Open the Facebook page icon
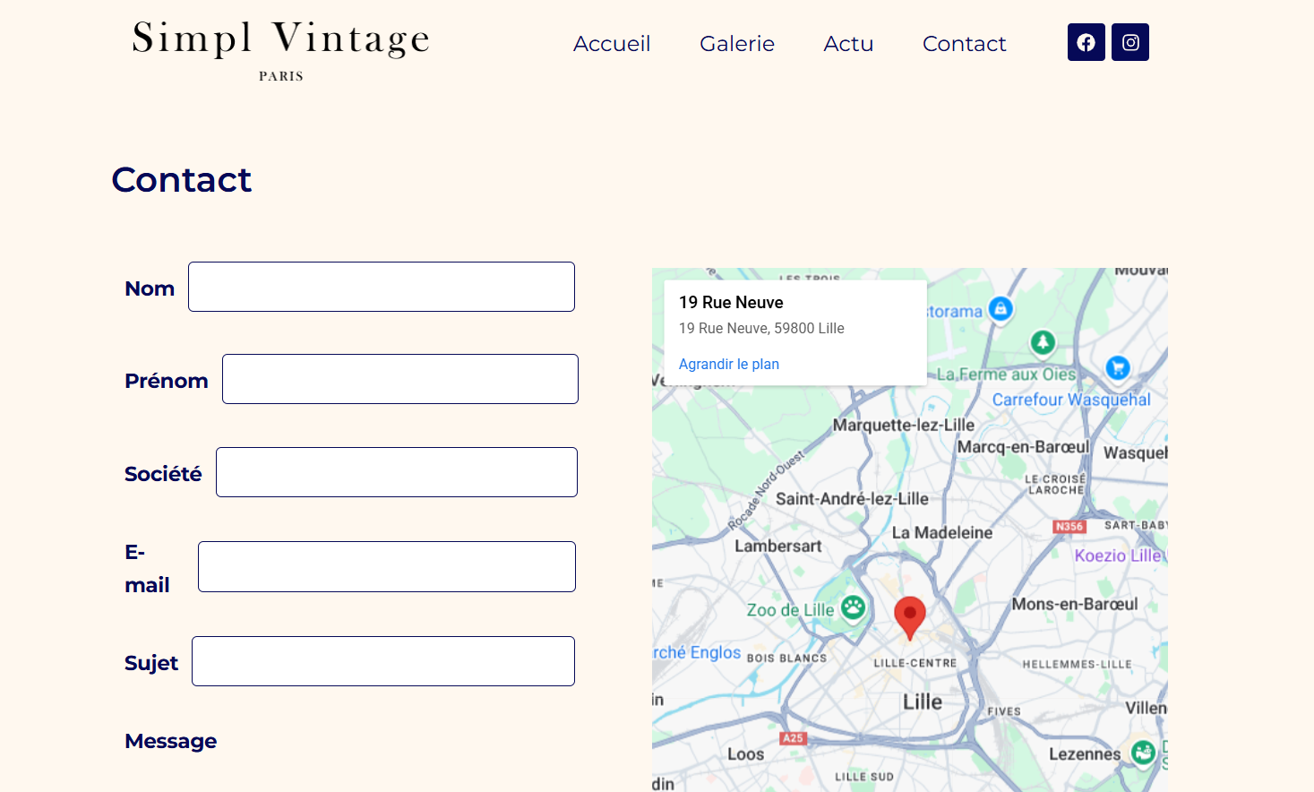The image size is (1314, 792). pyautogui.click(x=1086, y=42)
